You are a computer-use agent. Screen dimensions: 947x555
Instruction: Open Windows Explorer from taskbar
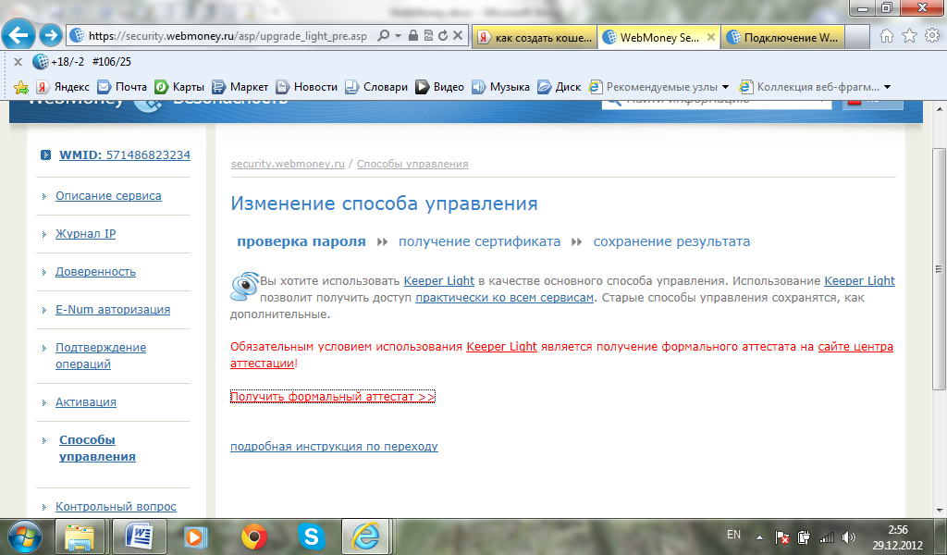pos(80,536)
